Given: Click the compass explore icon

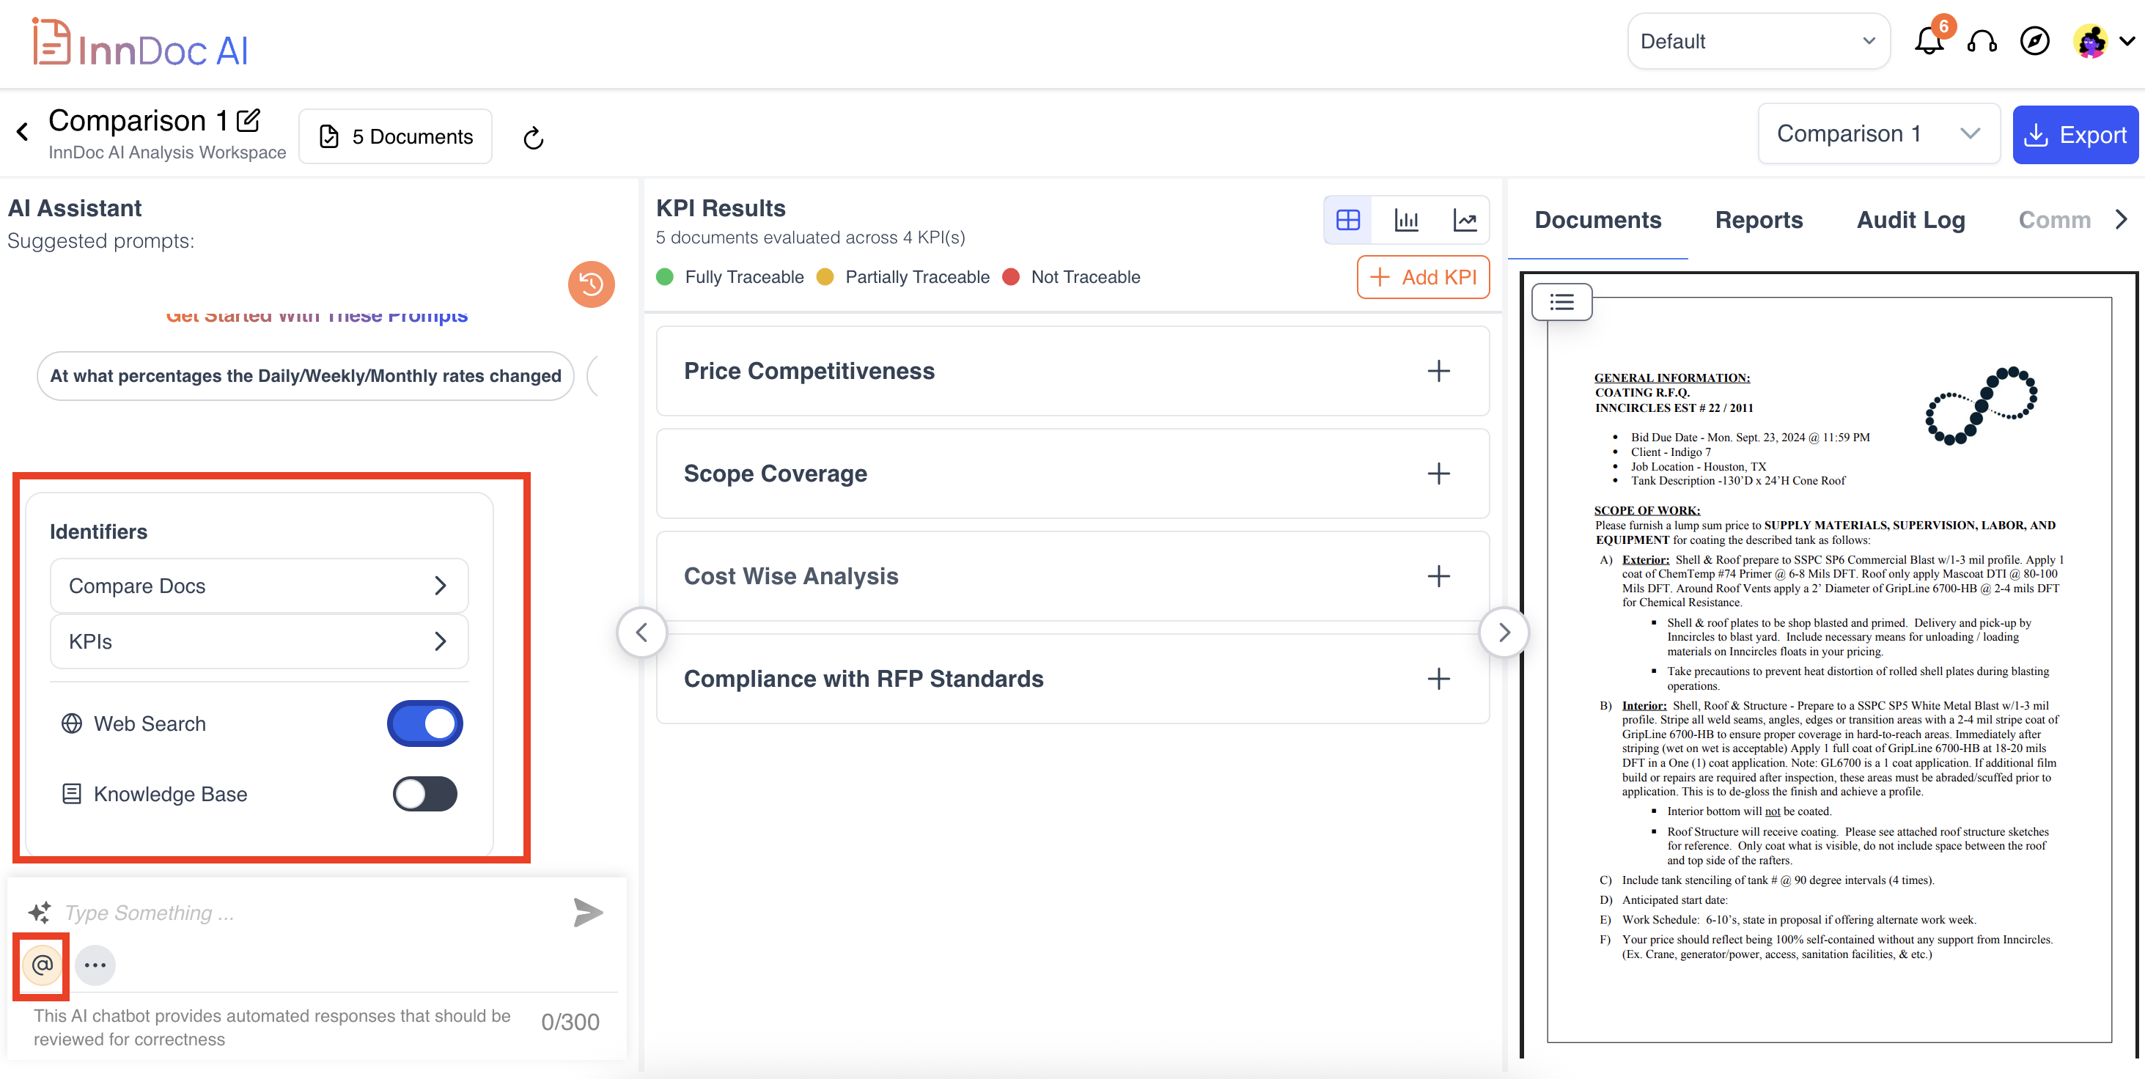Looking at the screenshot, I should [x=2034, y=42].
